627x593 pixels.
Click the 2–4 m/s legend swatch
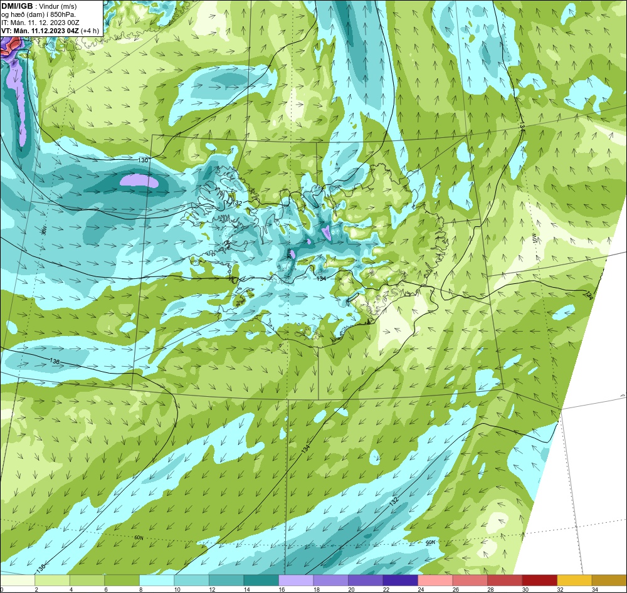click(53, 580)
